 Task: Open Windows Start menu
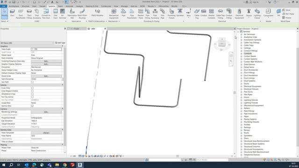pyautogui.click(x=4, y=165)
